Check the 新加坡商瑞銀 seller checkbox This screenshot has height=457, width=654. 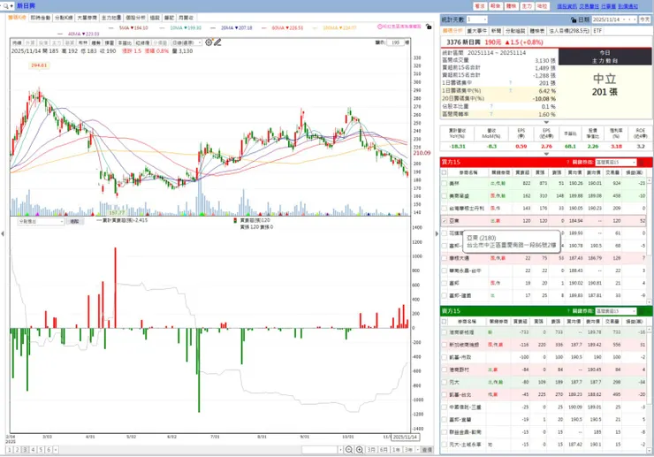point(445,345)
